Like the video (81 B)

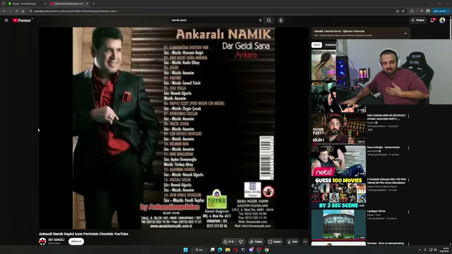[x=228, y=242]
